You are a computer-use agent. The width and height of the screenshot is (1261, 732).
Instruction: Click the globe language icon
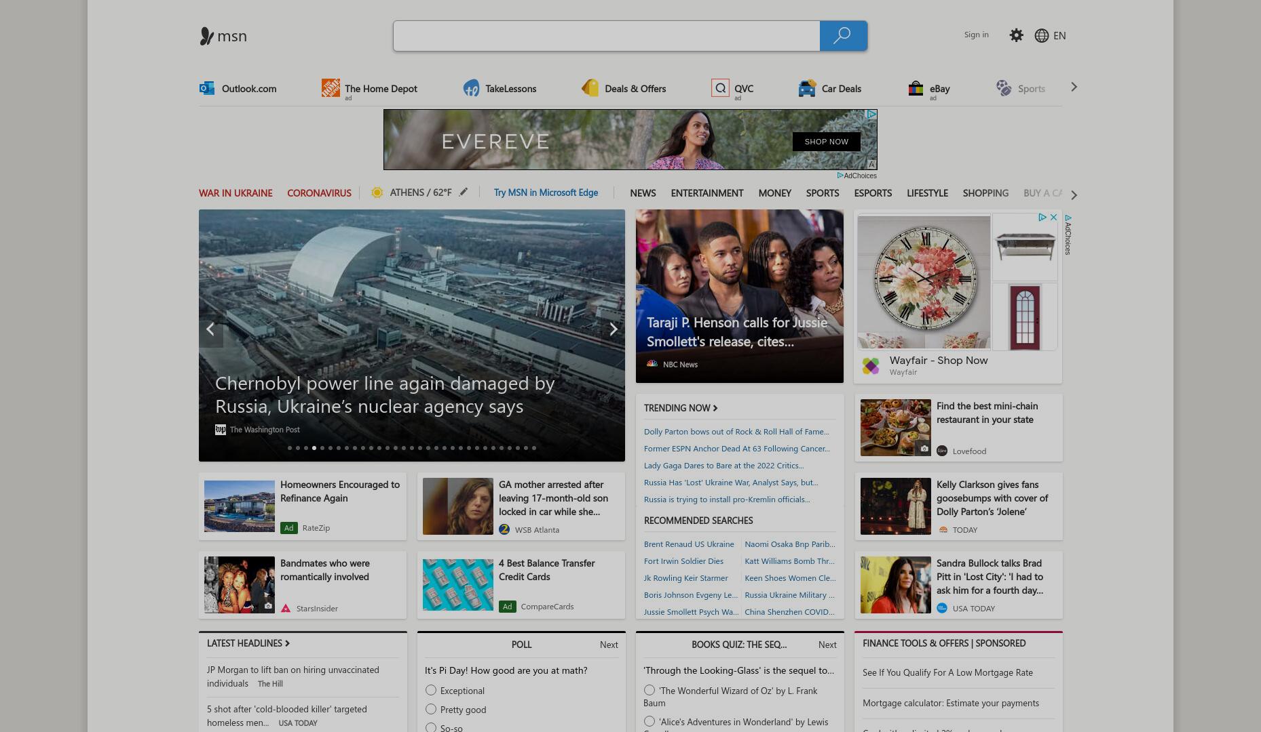click(x=1042, y=36)
